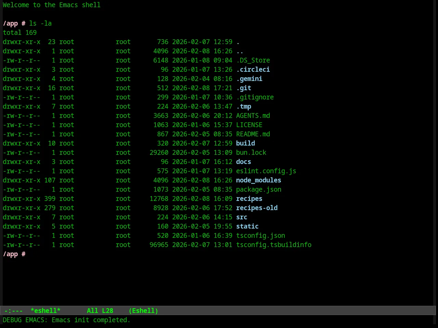Click the date 2026-02-05 19:55 of static

[x=202, y=226]
